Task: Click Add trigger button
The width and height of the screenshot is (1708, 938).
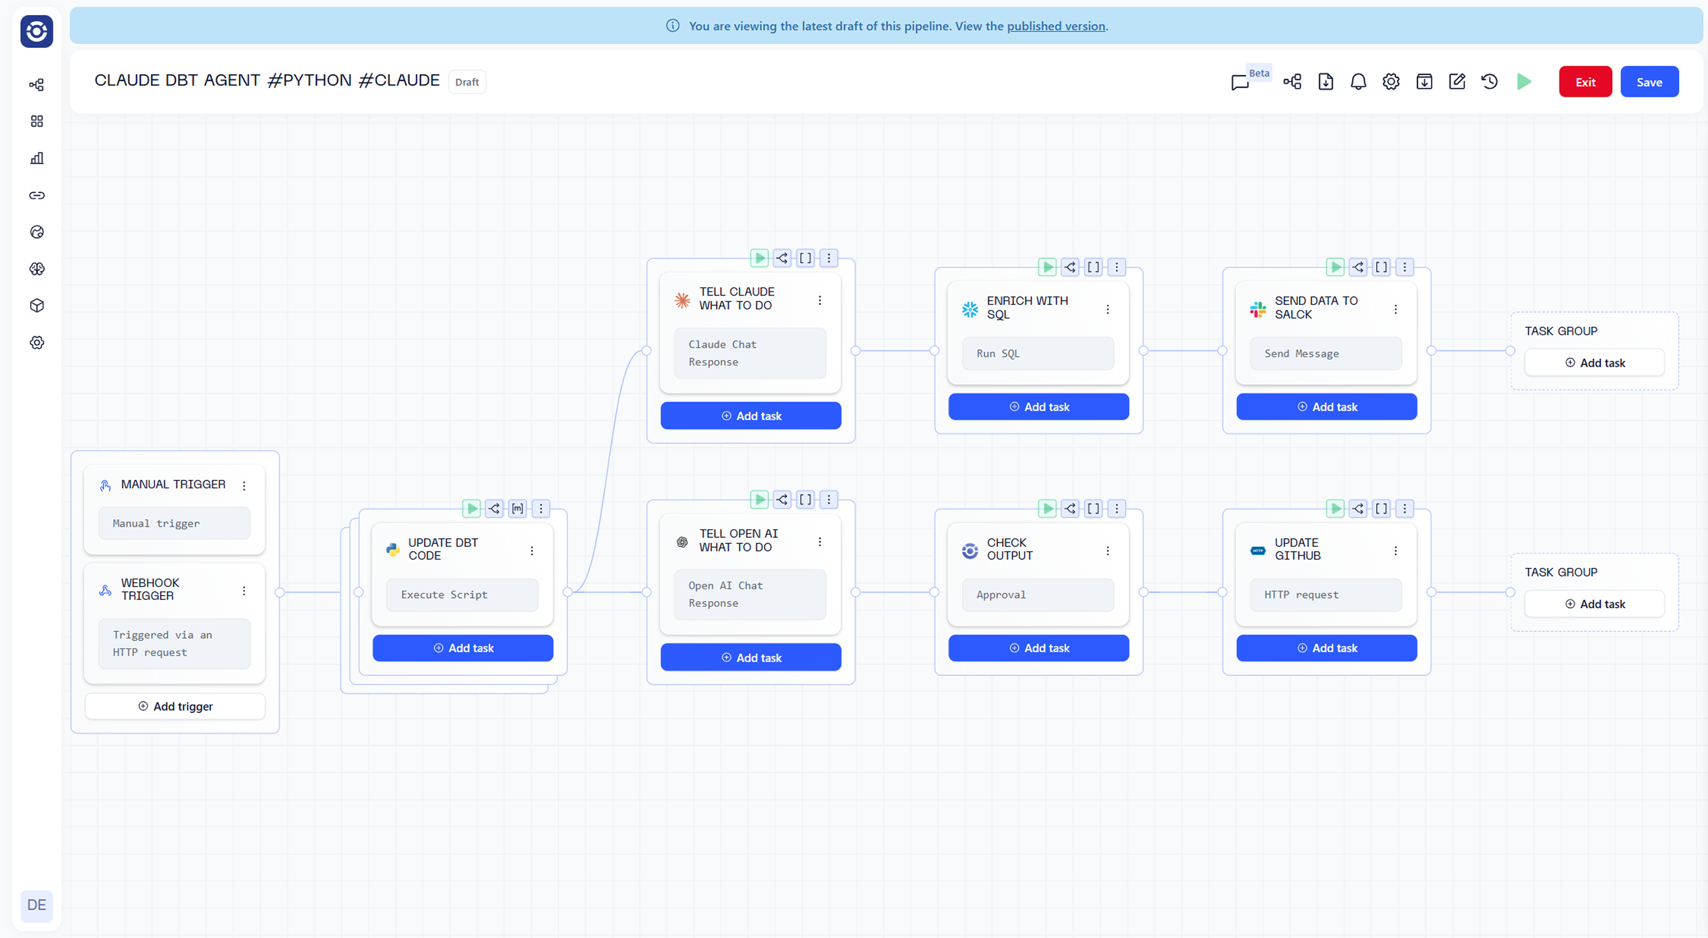Action: 175,706
